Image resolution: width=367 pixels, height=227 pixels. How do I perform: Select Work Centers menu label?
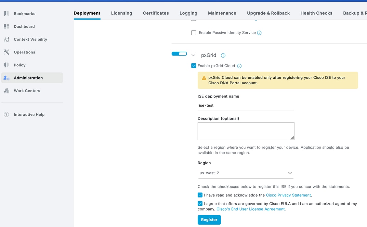(x=27, y=91)
